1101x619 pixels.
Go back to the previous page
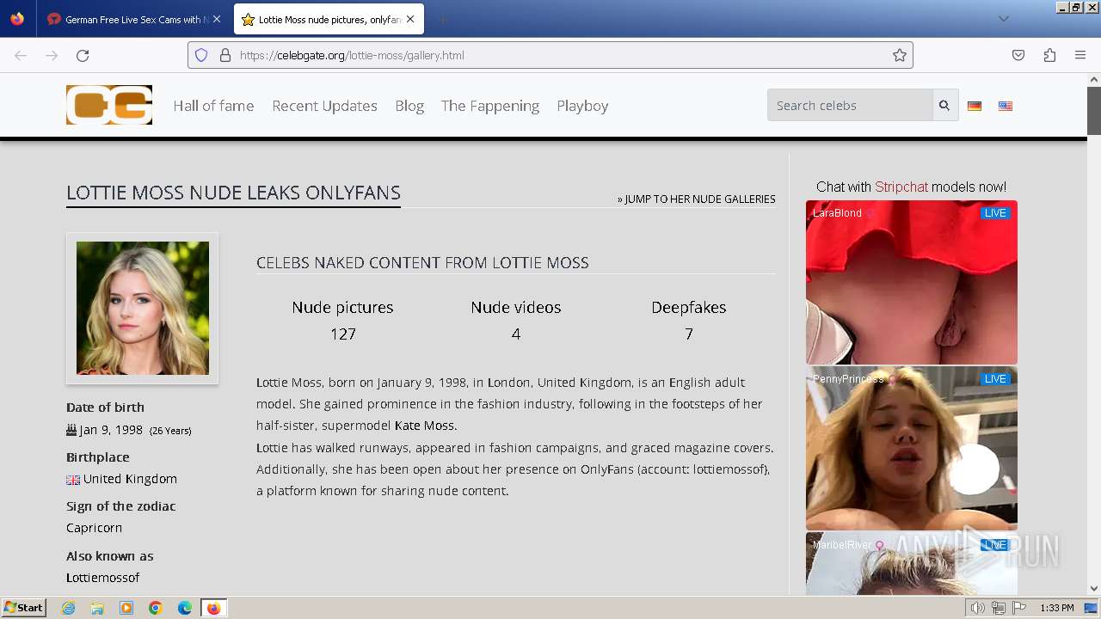pyautogui.click(x=21, y=55)
